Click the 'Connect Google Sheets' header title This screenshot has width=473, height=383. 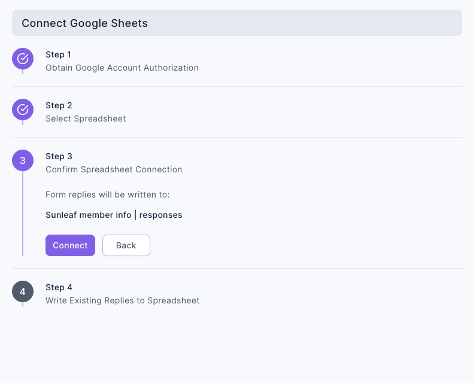(x=84, y=23)
